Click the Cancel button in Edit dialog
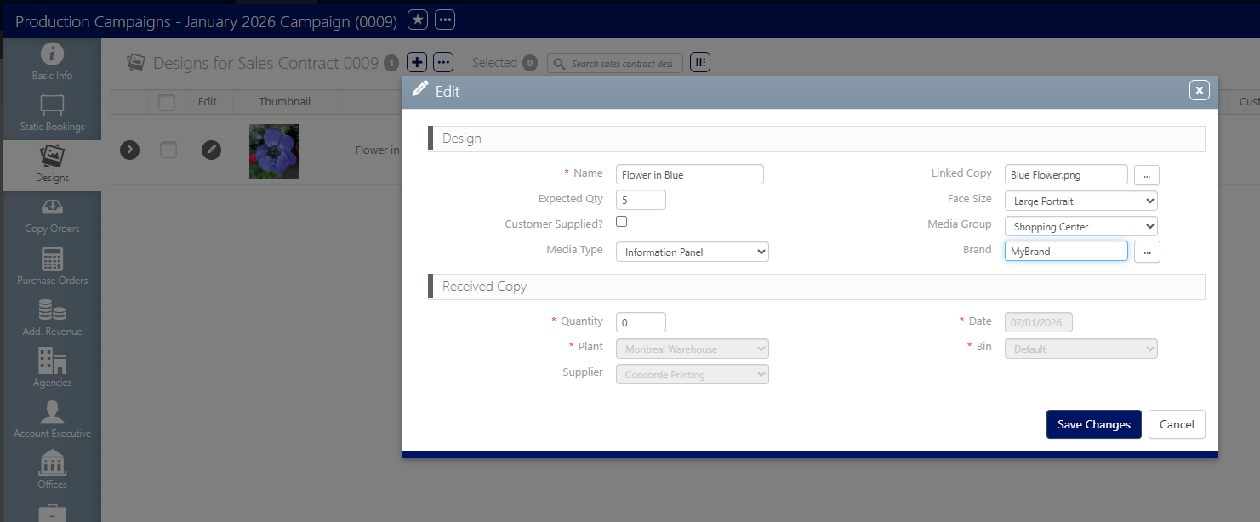The height and width of the screenshot is (522, 1260). tap(1177, 424)
